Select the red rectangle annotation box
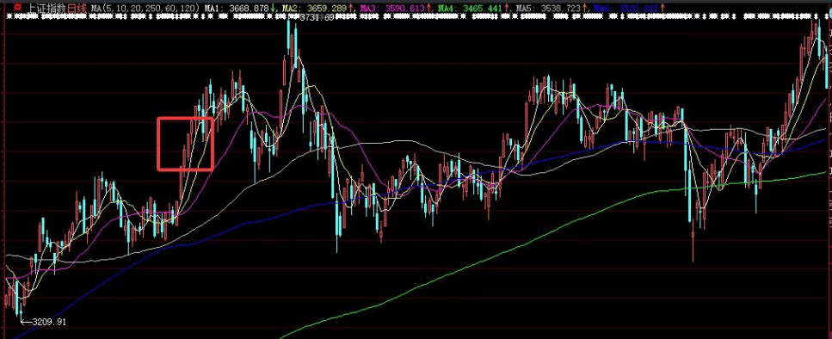 coord(185,144)
